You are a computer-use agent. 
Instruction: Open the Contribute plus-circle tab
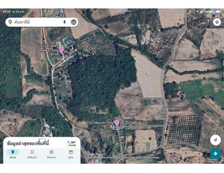click(x=52, y=154)
